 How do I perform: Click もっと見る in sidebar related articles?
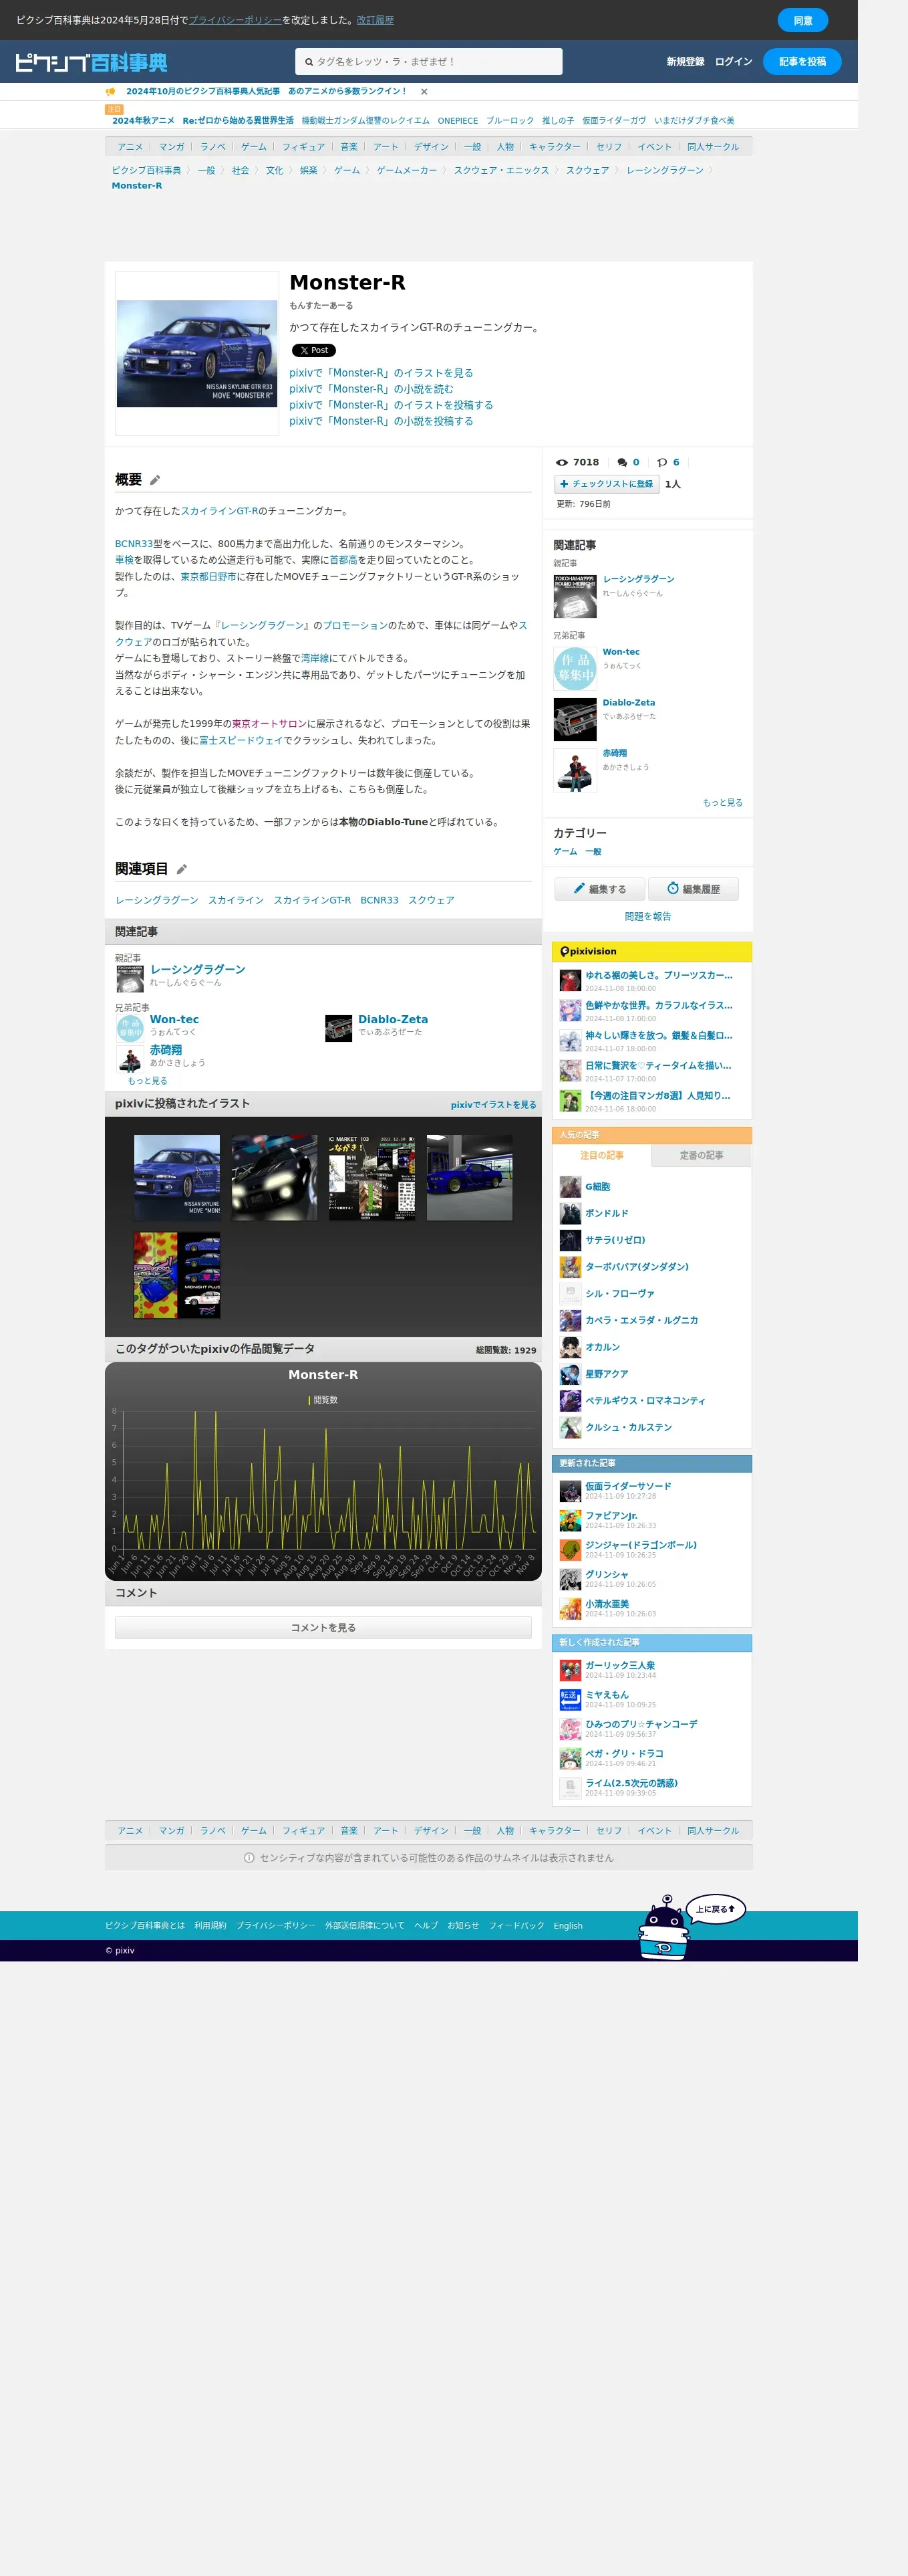coord(722,803)
